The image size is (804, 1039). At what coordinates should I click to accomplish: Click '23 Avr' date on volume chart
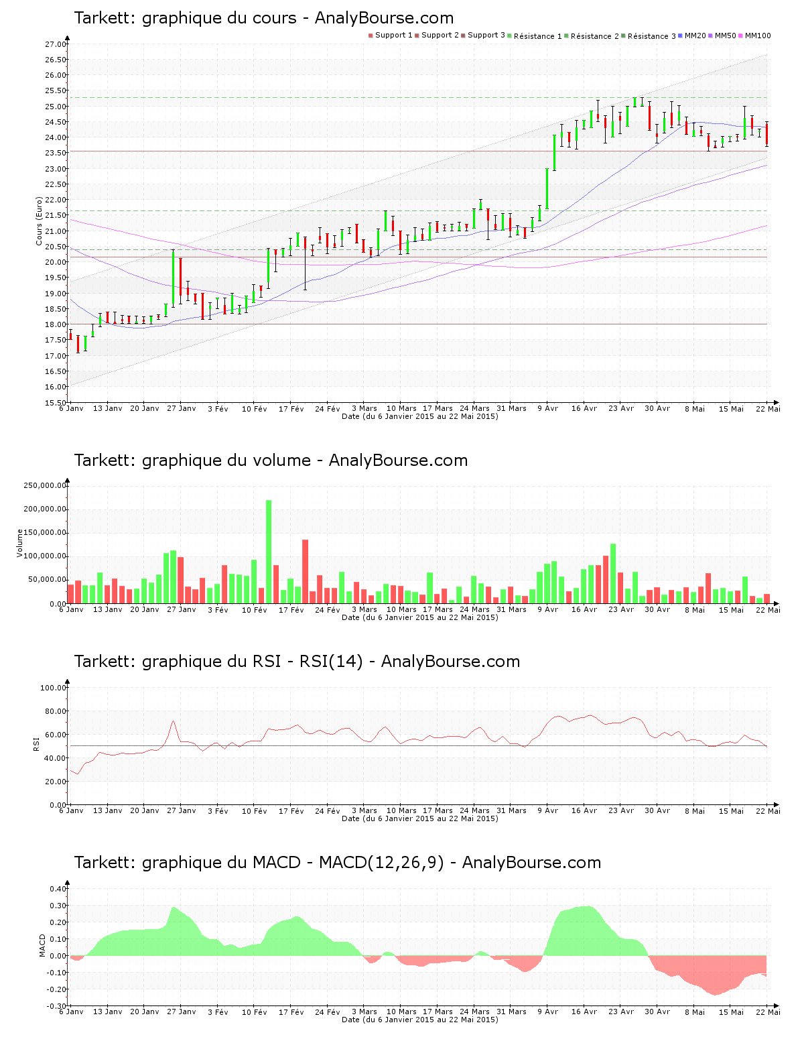pyautogui.click(x=621, y=609)
